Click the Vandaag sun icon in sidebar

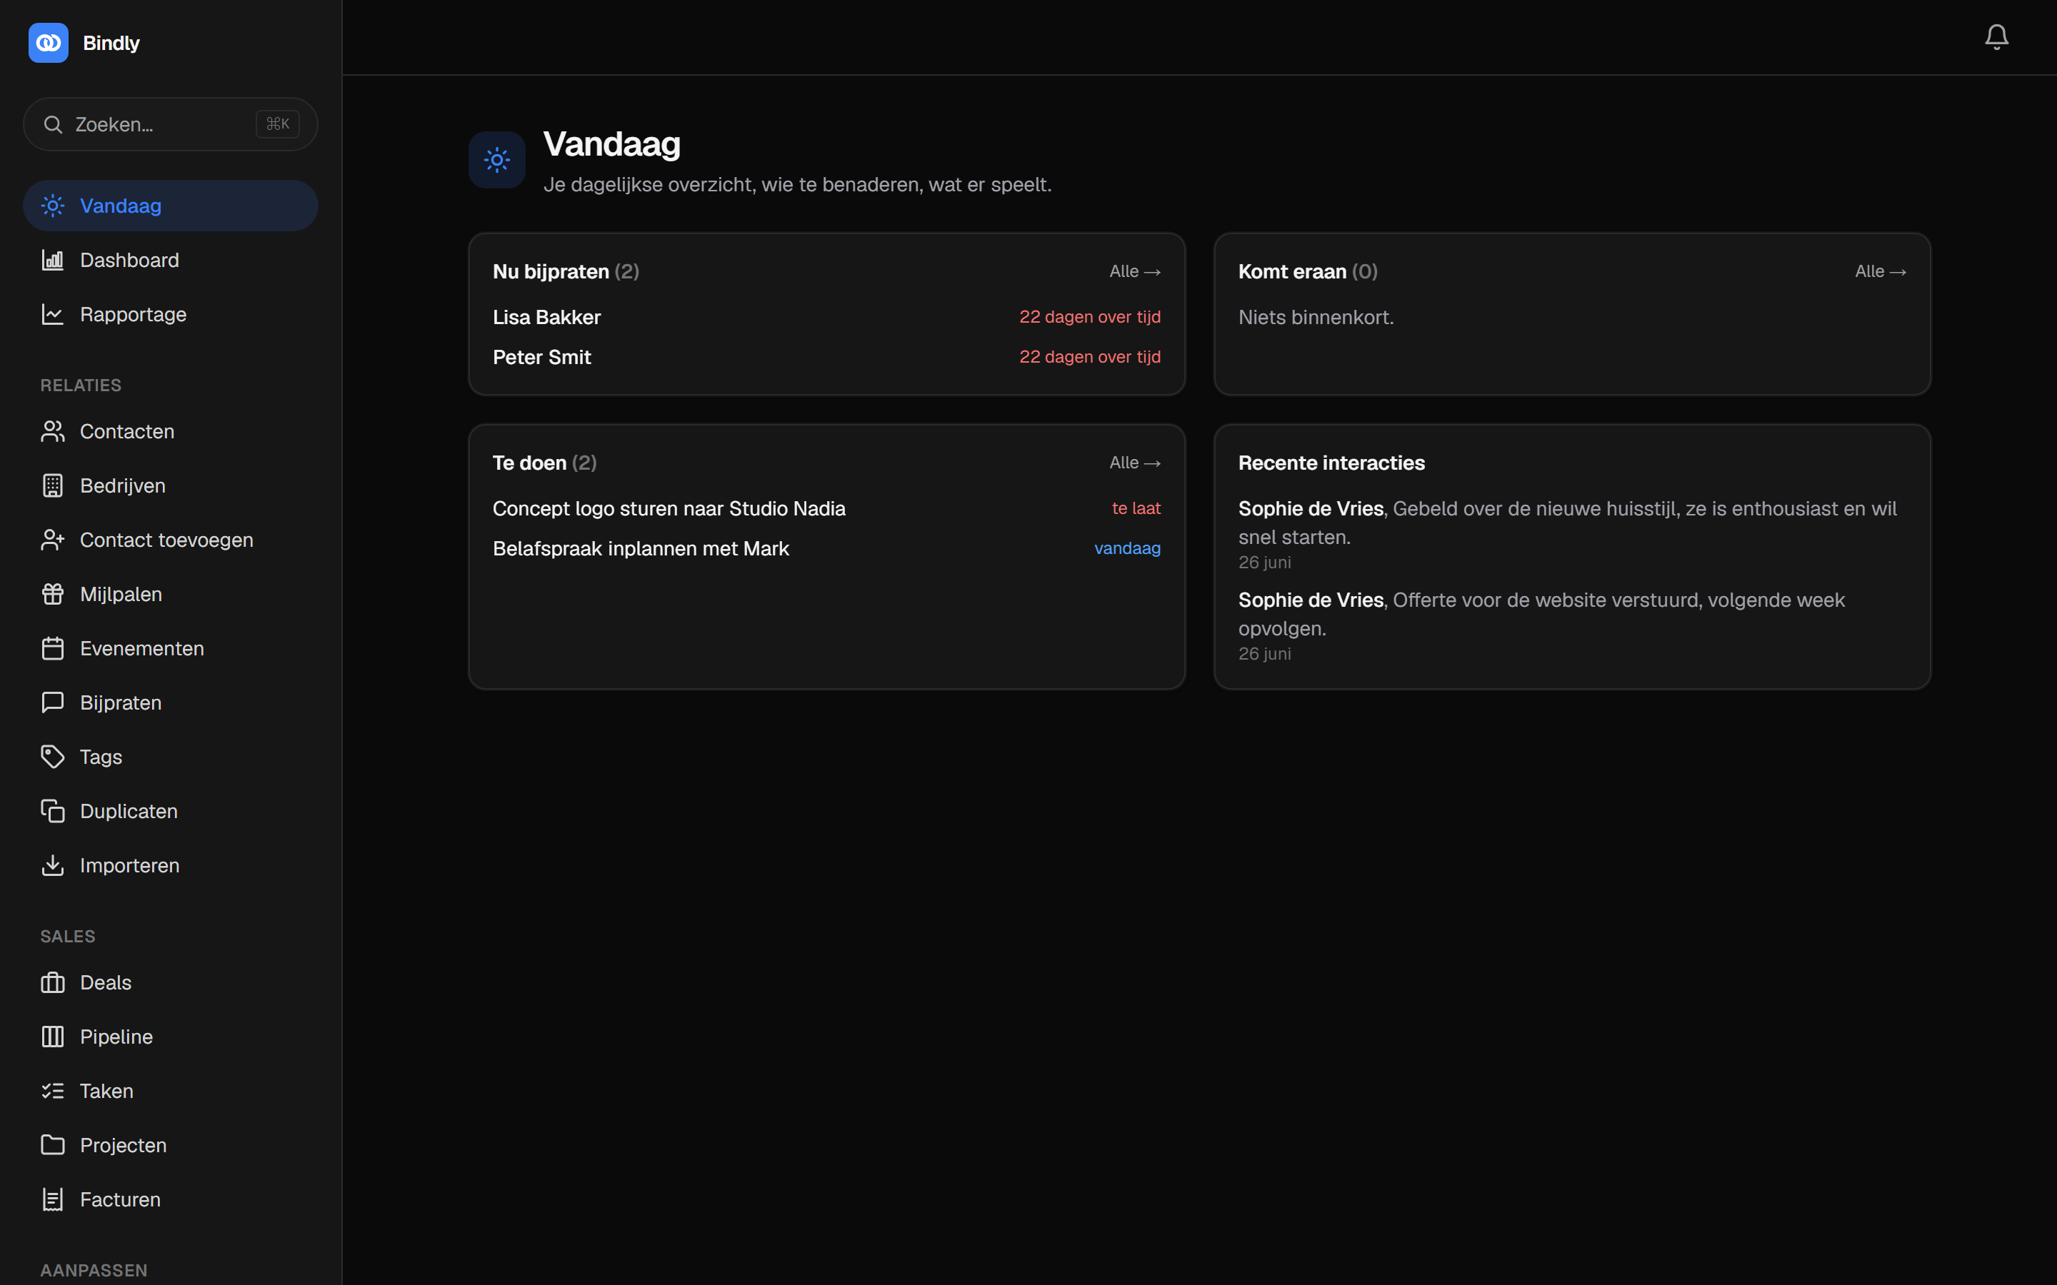pyautogui.click(x=53, y=206)
